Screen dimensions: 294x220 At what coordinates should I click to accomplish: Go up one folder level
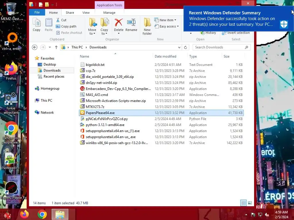click(x=56, y=47)
